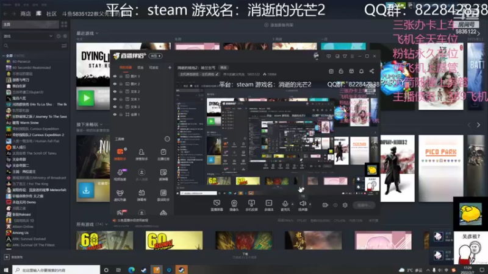The height and width of the screenshot is (274, 488).
Task: Add 摄像头 camera source
Action: coord(234,205)
